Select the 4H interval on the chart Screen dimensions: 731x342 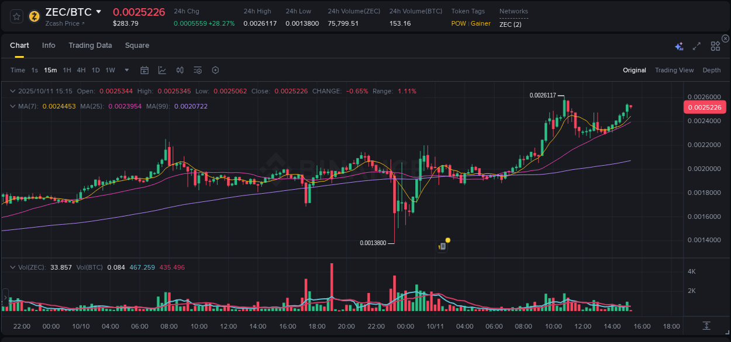(81, 70)
